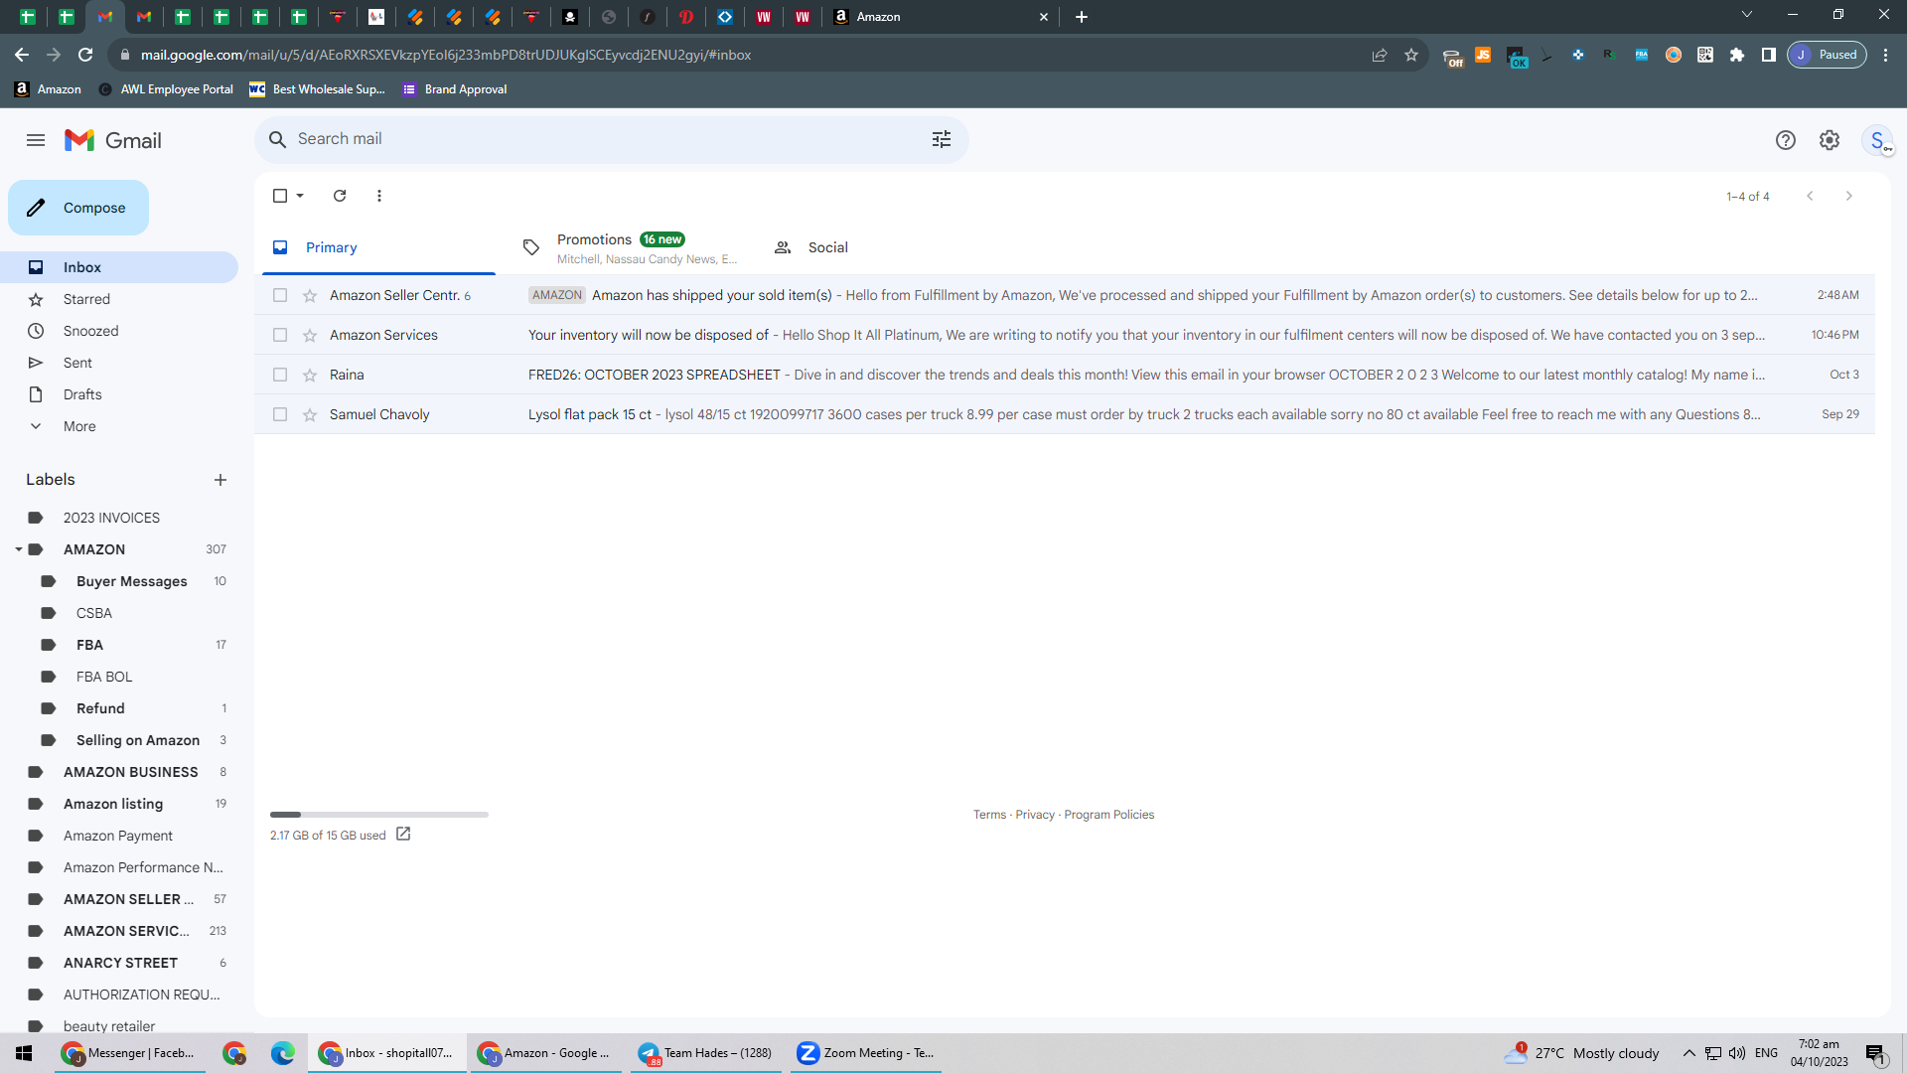This screenshot has width=1907, height=1073.
Task: Open the Sent folder
Action: coord(119,363)
